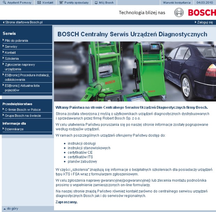Click the magnifier icon beside Asystent Pomocy
The width and height of the screenshot is (216, 212).
click(4, 2)
